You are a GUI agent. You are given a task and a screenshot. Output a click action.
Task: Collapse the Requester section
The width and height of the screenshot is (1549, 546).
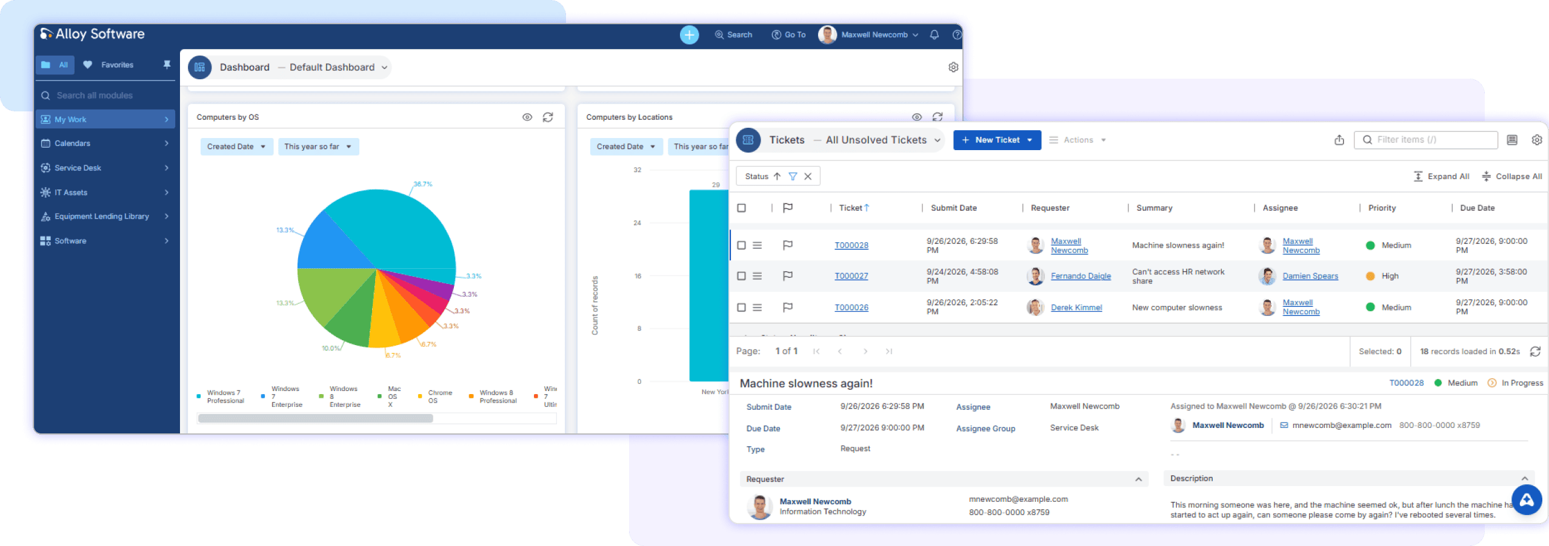(x=1138, y=479)
